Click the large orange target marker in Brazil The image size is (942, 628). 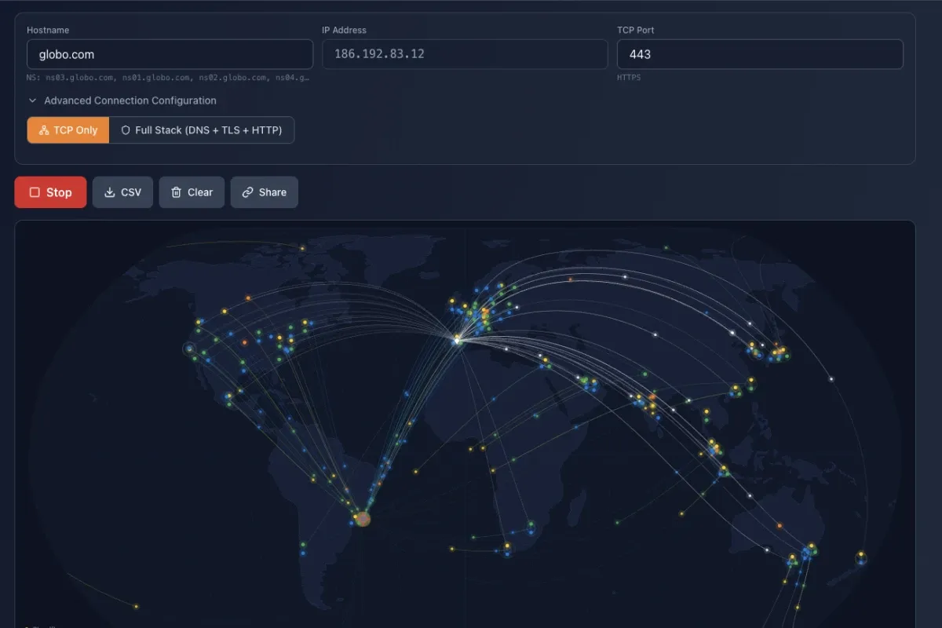362,518
